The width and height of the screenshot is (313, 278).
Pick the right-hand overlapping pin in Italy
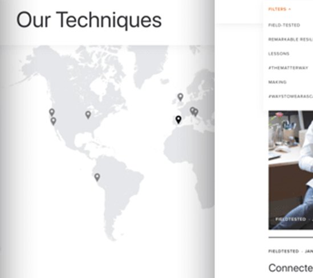click(196, 112)
